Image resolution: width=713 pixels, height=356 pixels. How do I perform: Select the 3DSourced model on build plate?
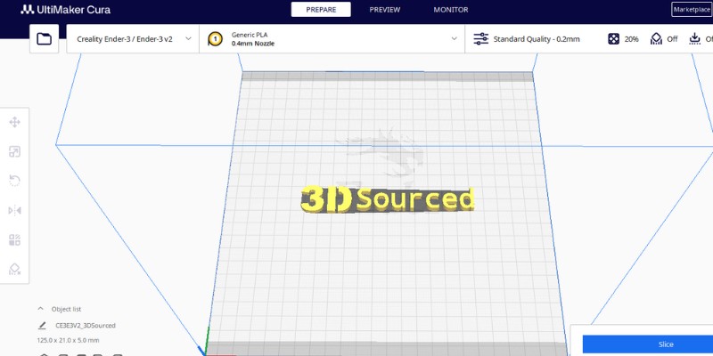(x=388, y=200)
